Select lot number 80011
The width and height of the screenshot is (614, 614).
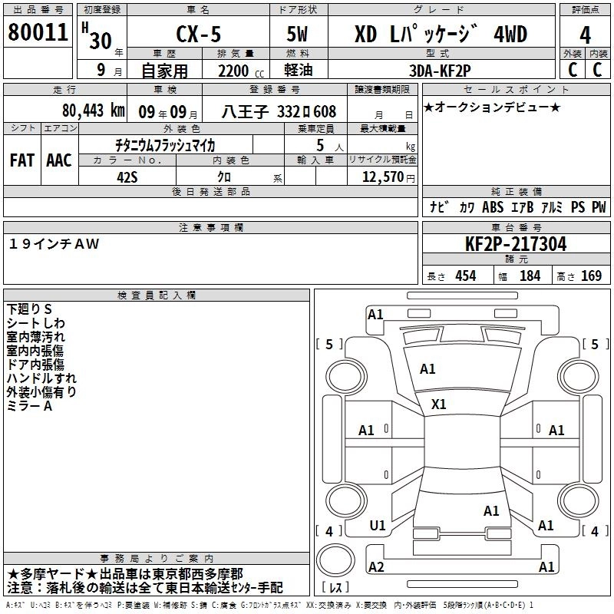38,31
